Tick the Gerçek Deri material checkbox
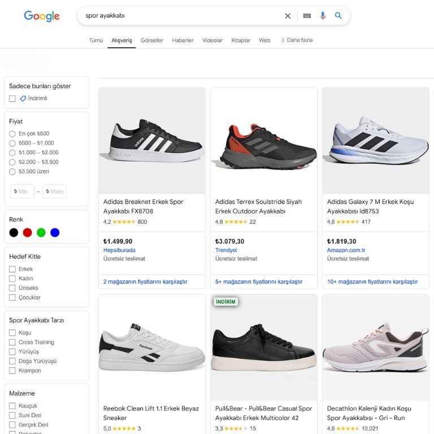The image size is (434, 434). tap(12, 424)
